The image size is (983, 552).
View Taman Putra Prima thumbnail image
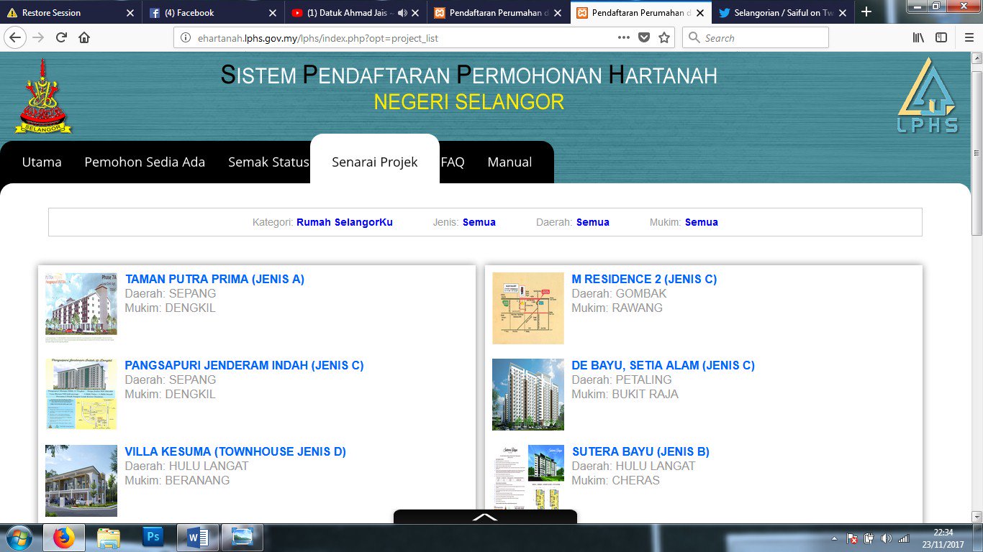(81, 308)
